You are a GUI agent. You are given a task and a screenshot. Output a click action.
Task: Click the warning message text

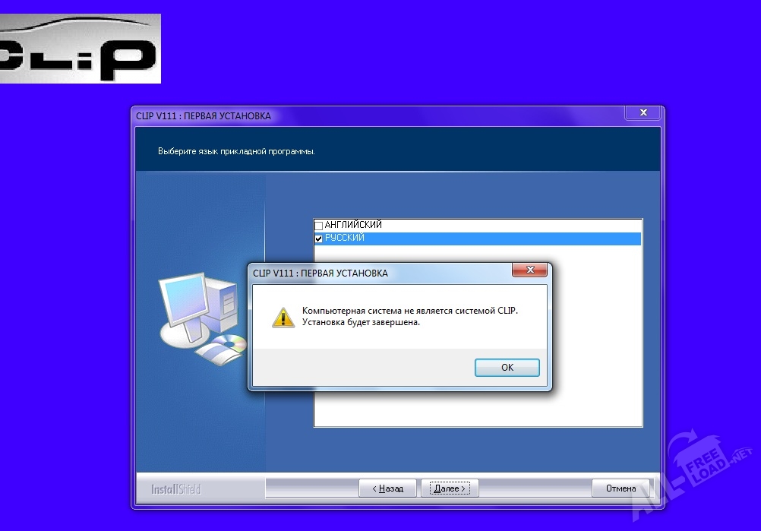(410, 317)
